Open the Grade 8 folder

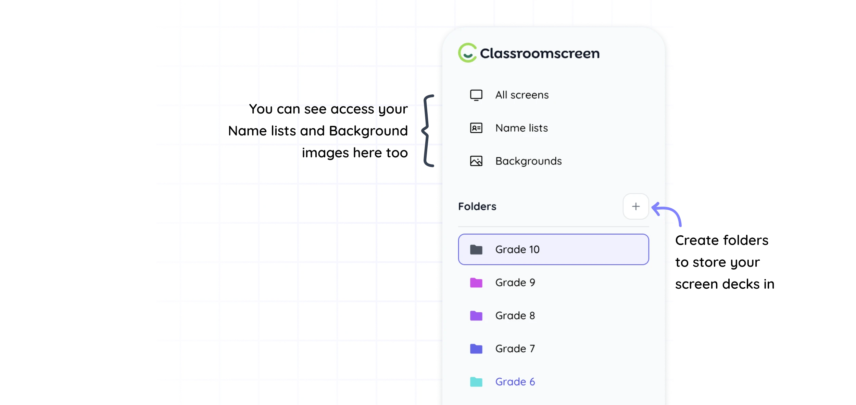tap(516, 315)
